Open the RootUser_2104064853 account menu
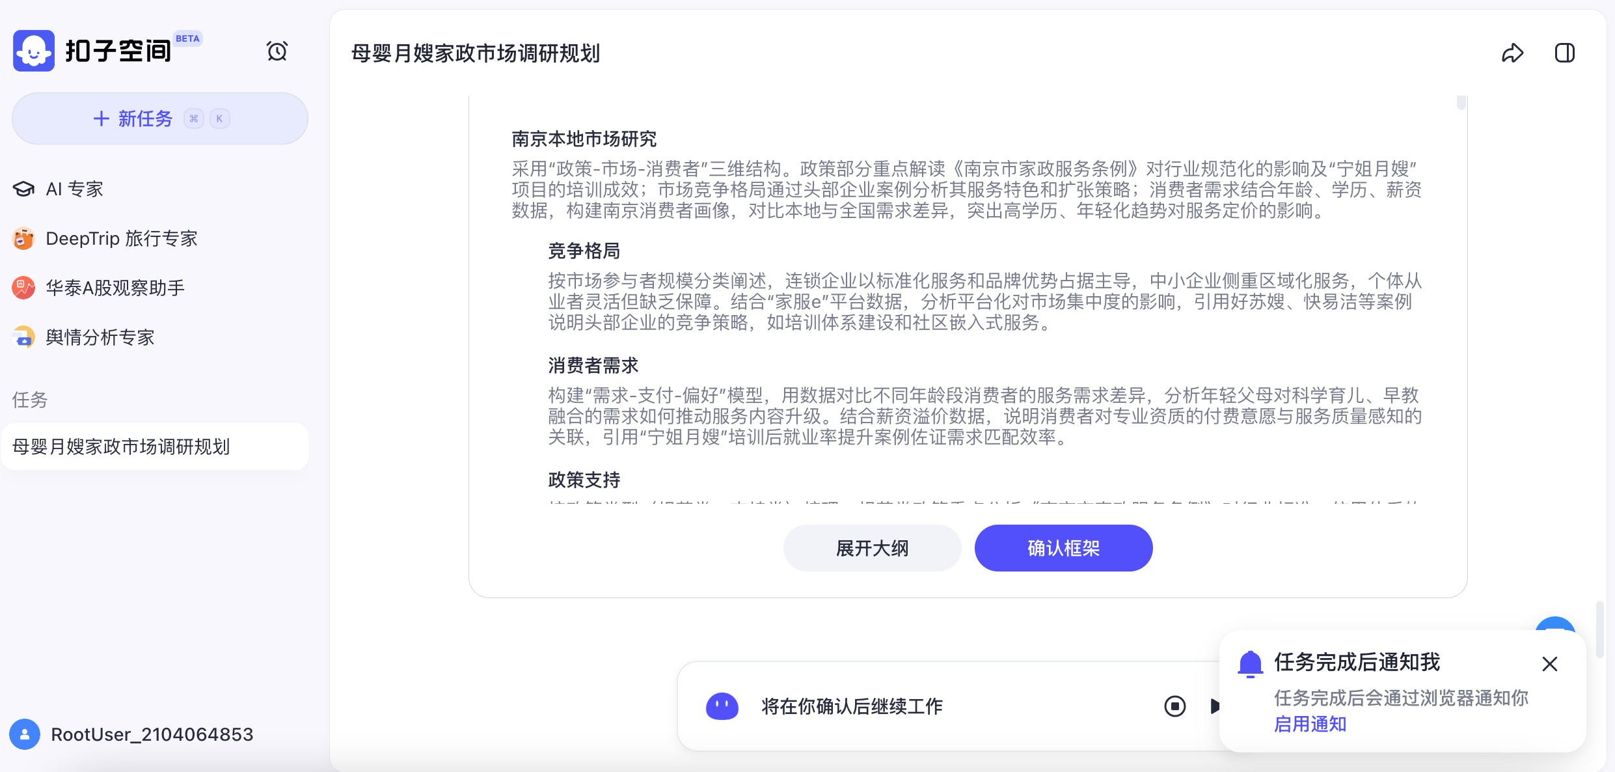The height and width of the screenshot is (772, 1615). [151, 734]
